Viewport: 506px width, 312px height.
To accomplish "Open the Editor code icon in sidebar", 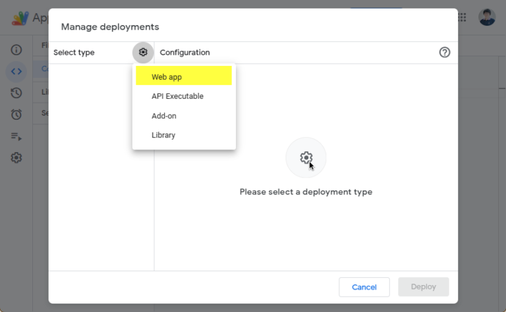I will coord(16,71).
